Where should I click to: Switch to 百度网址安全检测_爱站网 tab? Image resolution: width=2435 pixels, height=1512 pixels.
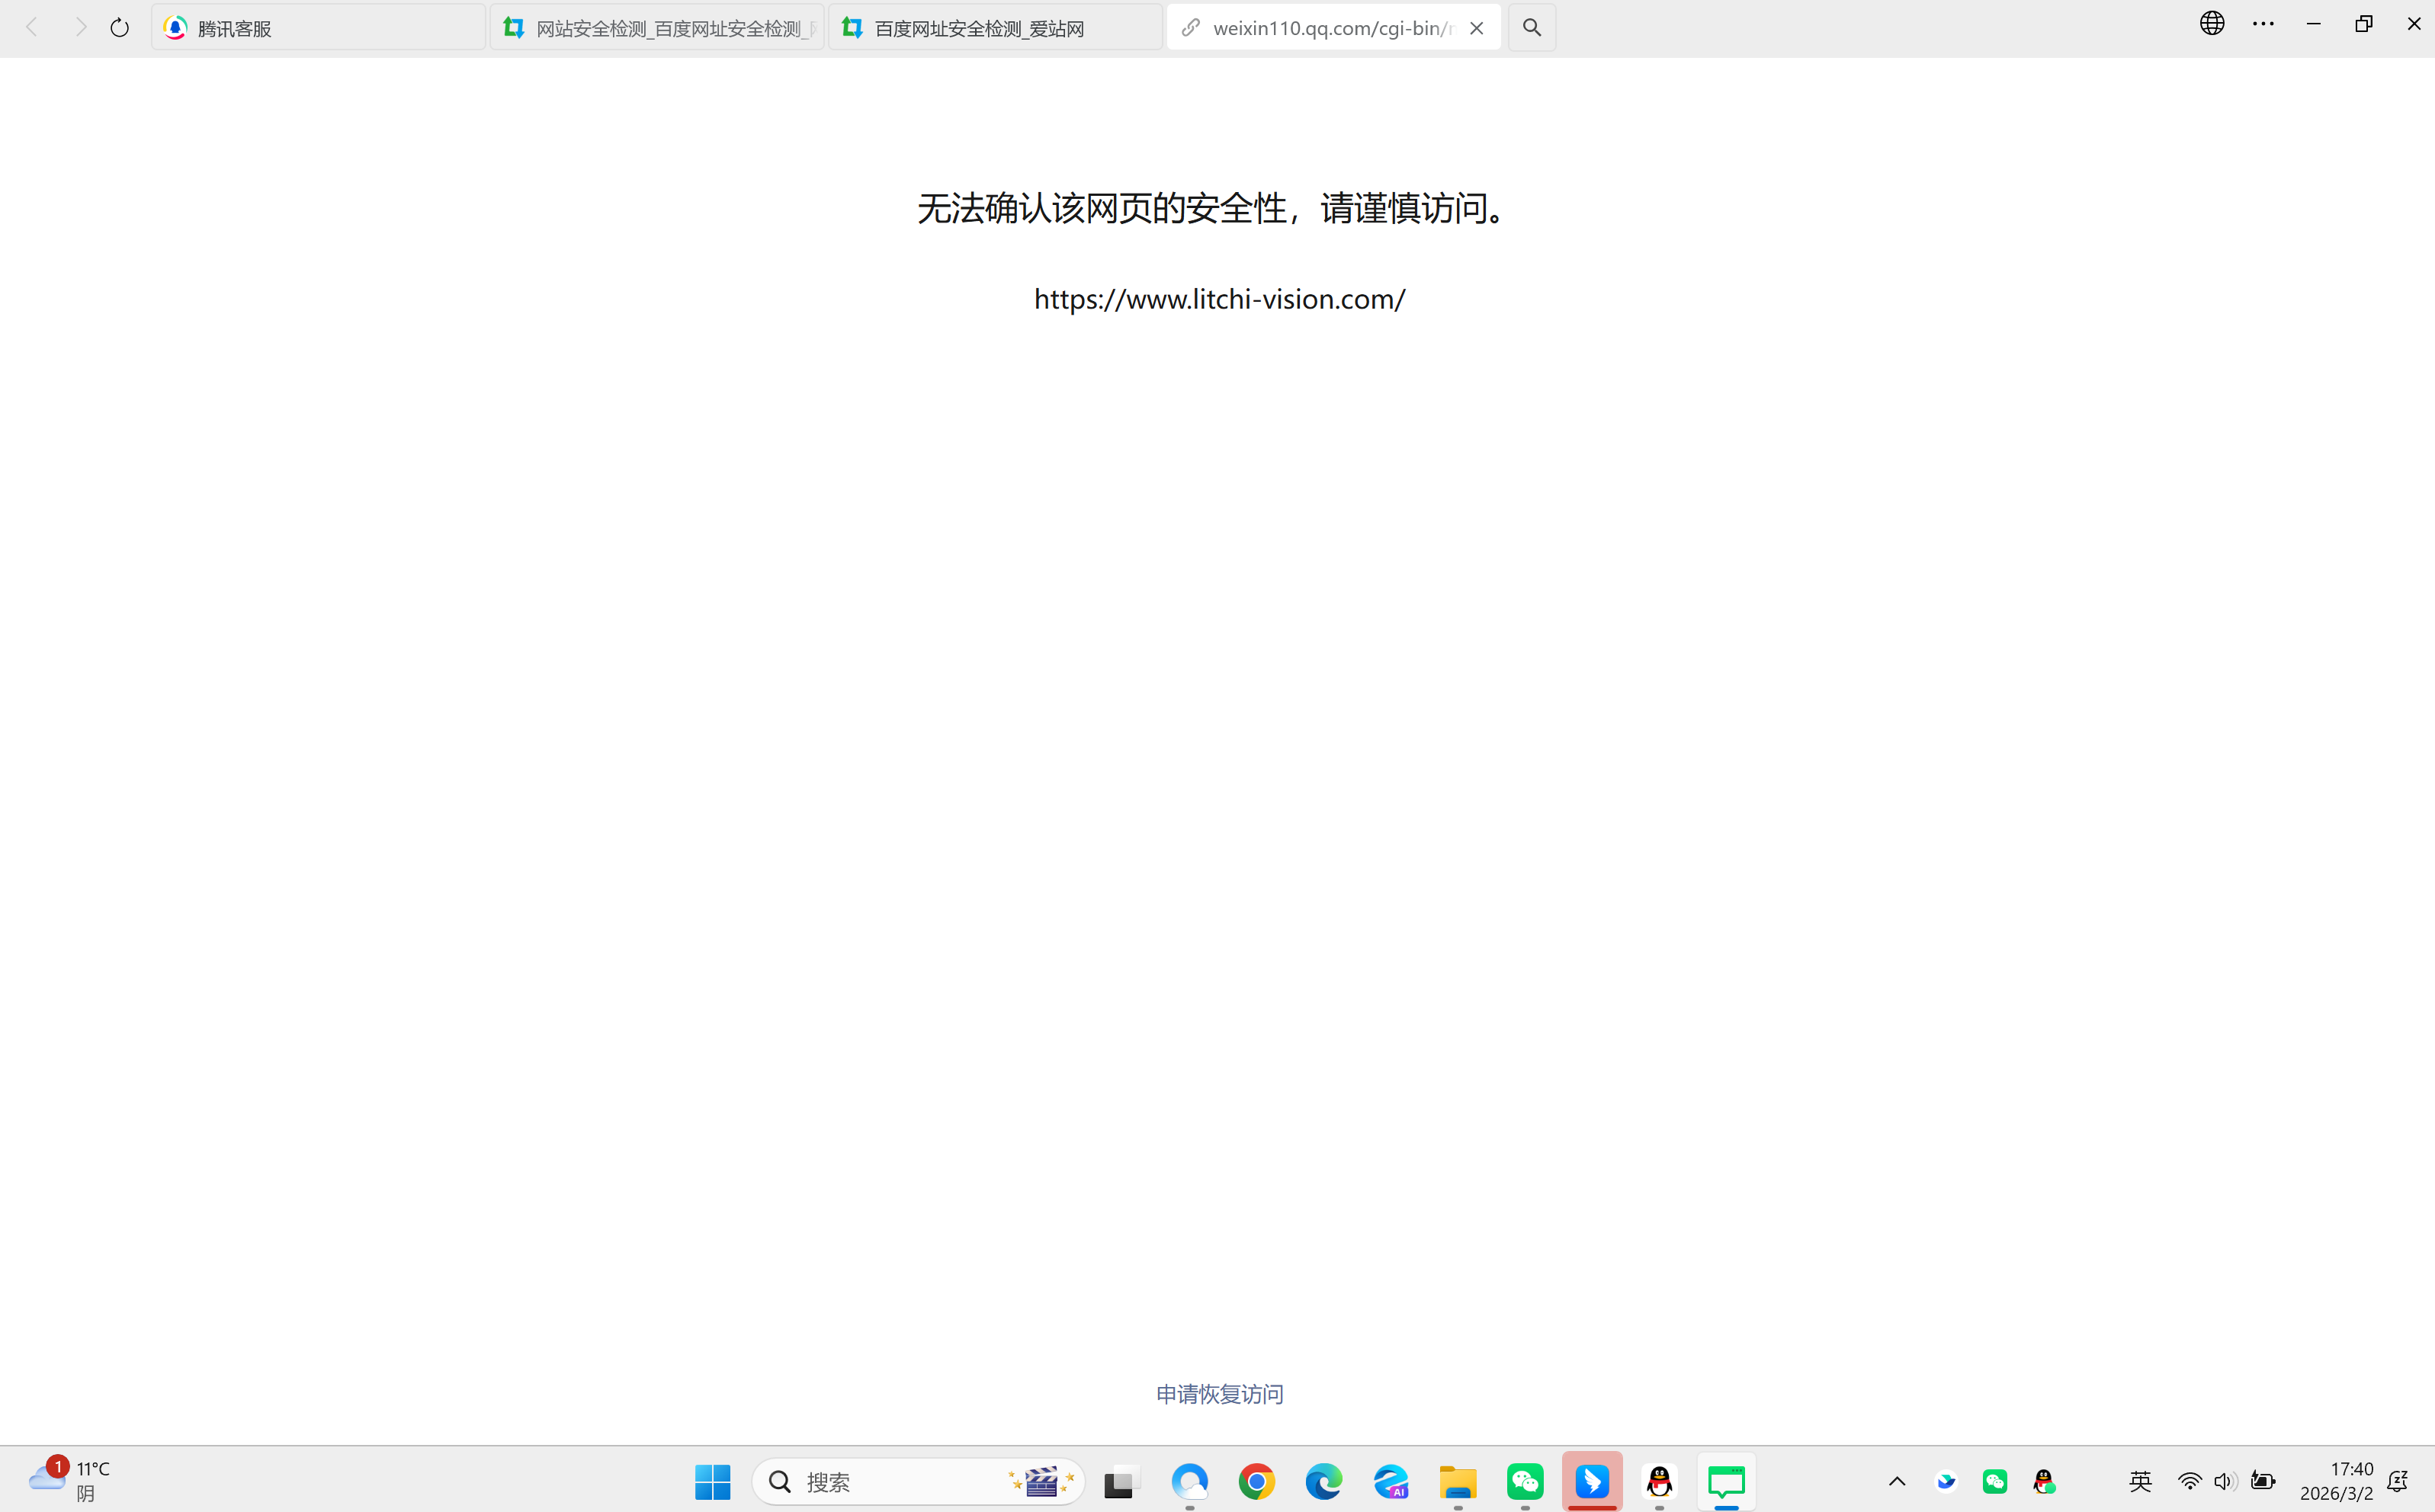pyautogui.click(x=994, y=28)
